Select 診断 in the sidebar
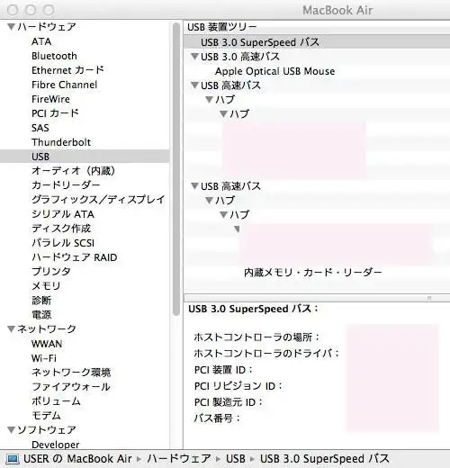Screen dimensions: 450x468 [41, 301]
